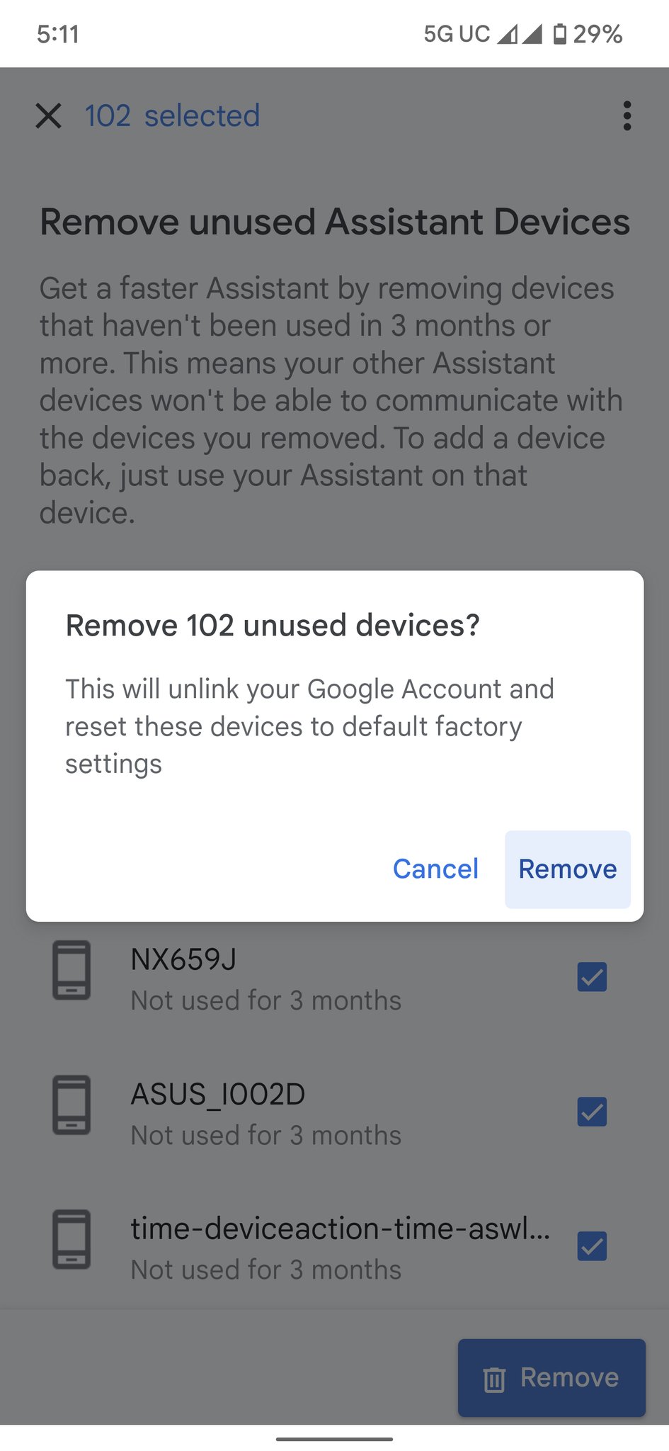Tap the '102 selected' label
669x1451 pixels.
(172, 115)
